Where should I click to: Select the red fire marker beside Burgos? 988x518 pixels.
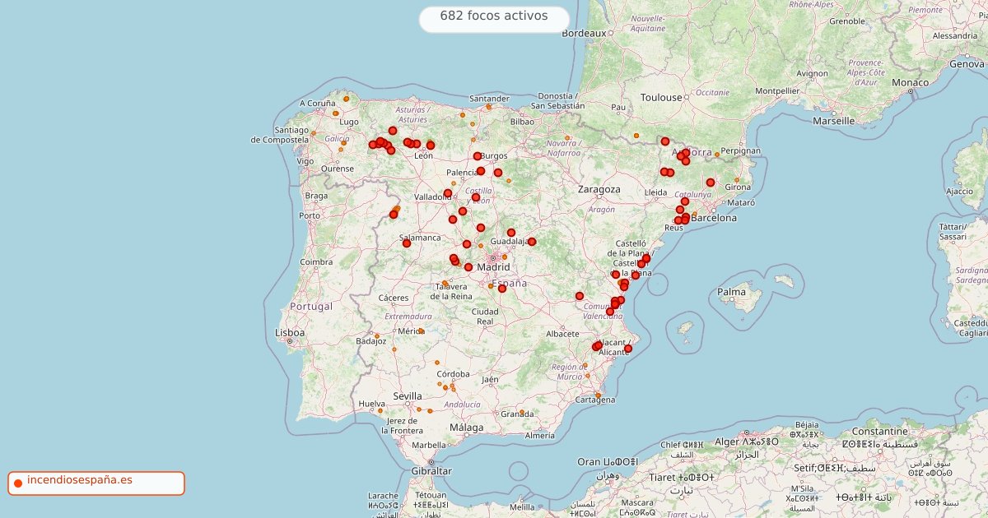478,156
